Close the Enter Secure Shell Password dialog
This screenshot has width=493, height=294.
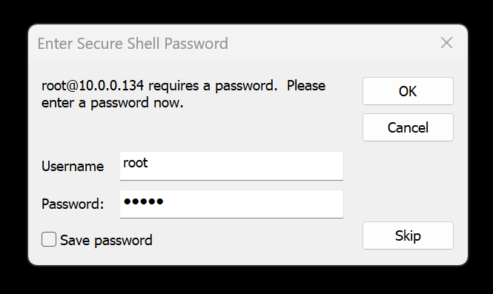(x=446, y=43)
